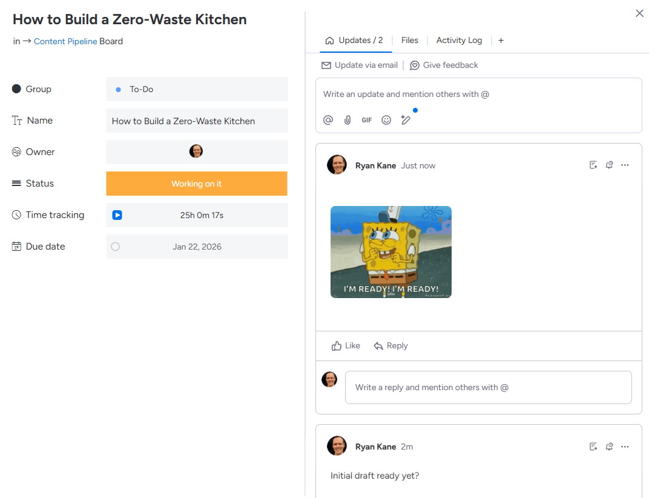
Task: Reply to Ryan Kane's GIF update
Action: pyautogui.click(x=390, y=345)
